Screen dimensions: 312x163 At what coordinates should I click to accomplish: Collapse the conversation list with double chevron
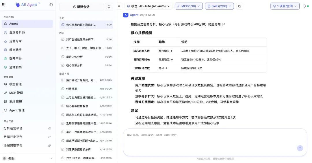(119, 6)
